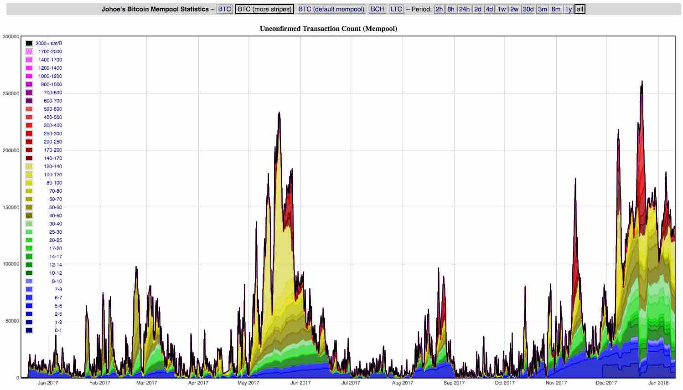
Task: Click the black 2000+ sat/B legend swatch
Action: (x=29, y=43)
